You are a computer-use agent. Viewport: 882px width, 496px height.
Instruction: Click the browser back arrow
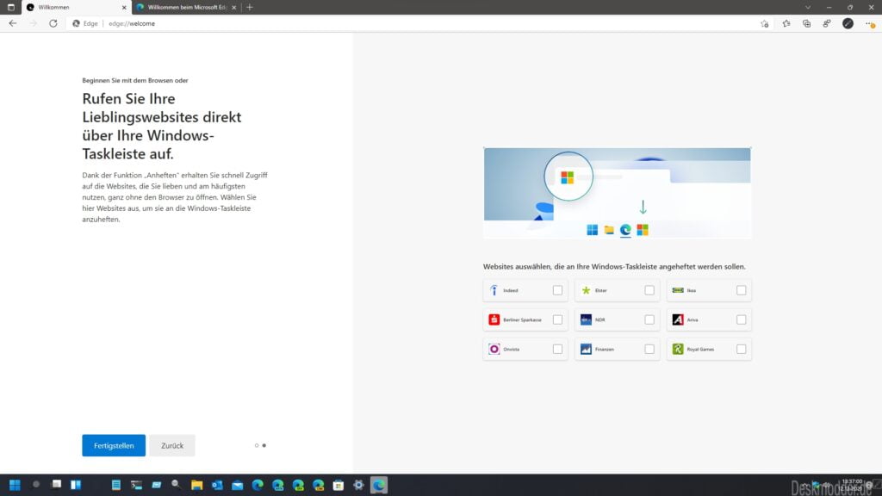point(12,23)
